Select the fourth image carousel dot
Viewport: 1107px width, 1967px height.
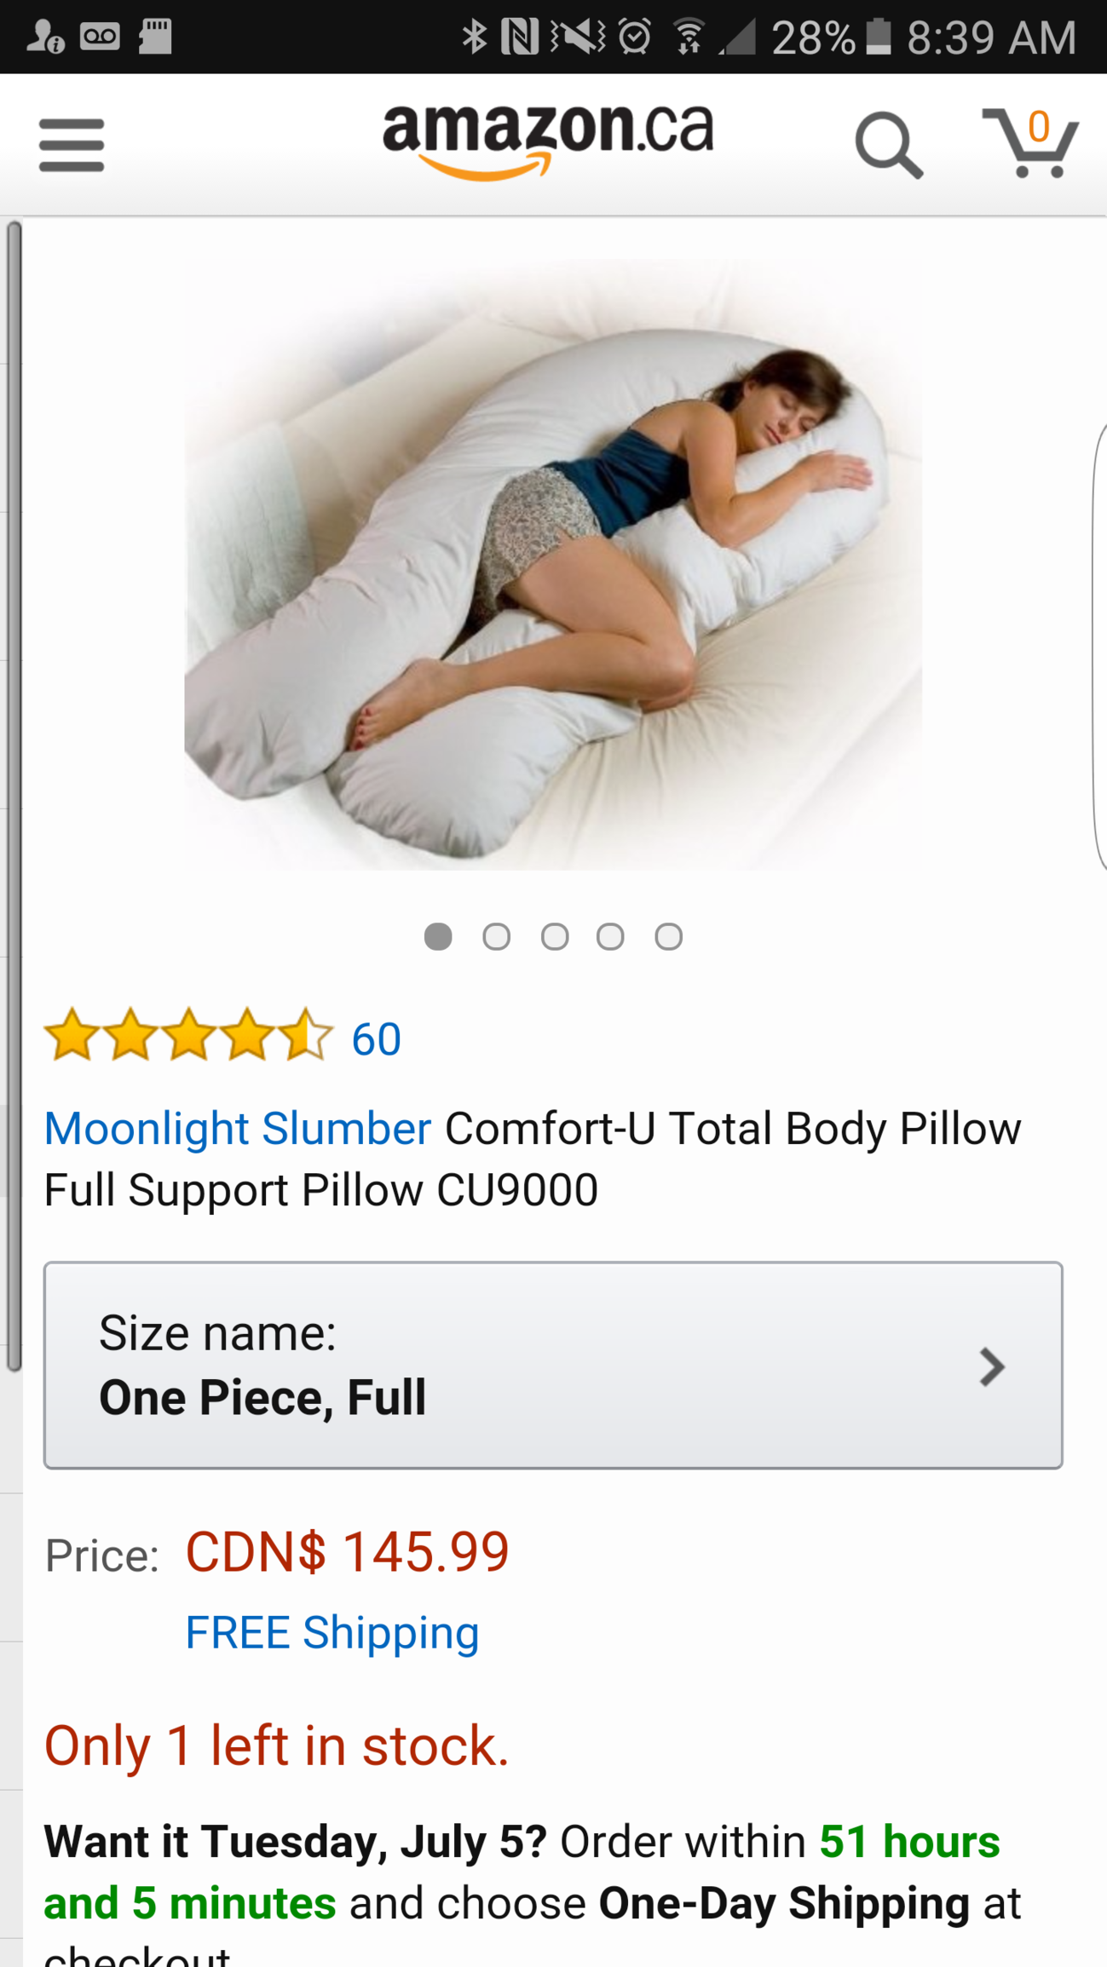(610, 936)
